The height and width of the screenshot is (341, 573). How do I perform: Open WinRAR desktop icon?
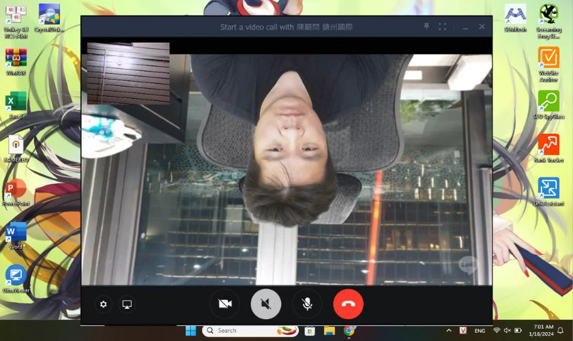click(x=16, y=62)
